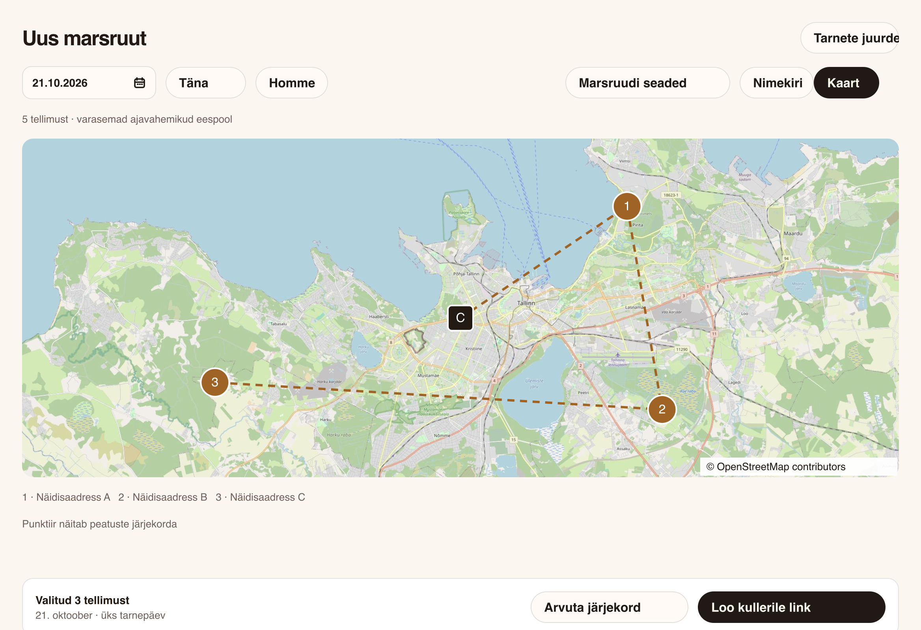
Task: Click map marker number 3
Action: point(215,382)
